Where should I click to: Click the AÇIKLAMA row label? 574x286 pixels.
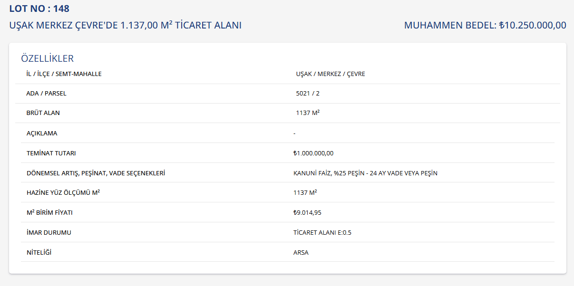pos(42,133)
